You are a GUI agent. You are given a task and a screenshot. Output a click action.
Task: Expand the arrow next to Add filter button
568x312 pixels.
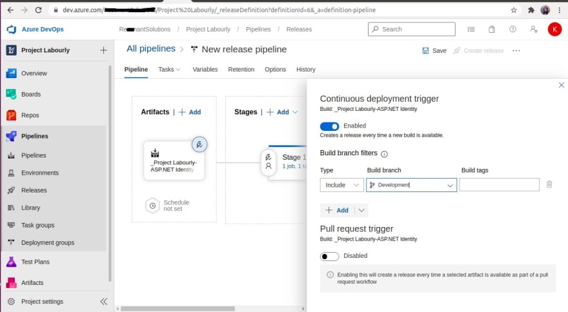click(361, 210)
